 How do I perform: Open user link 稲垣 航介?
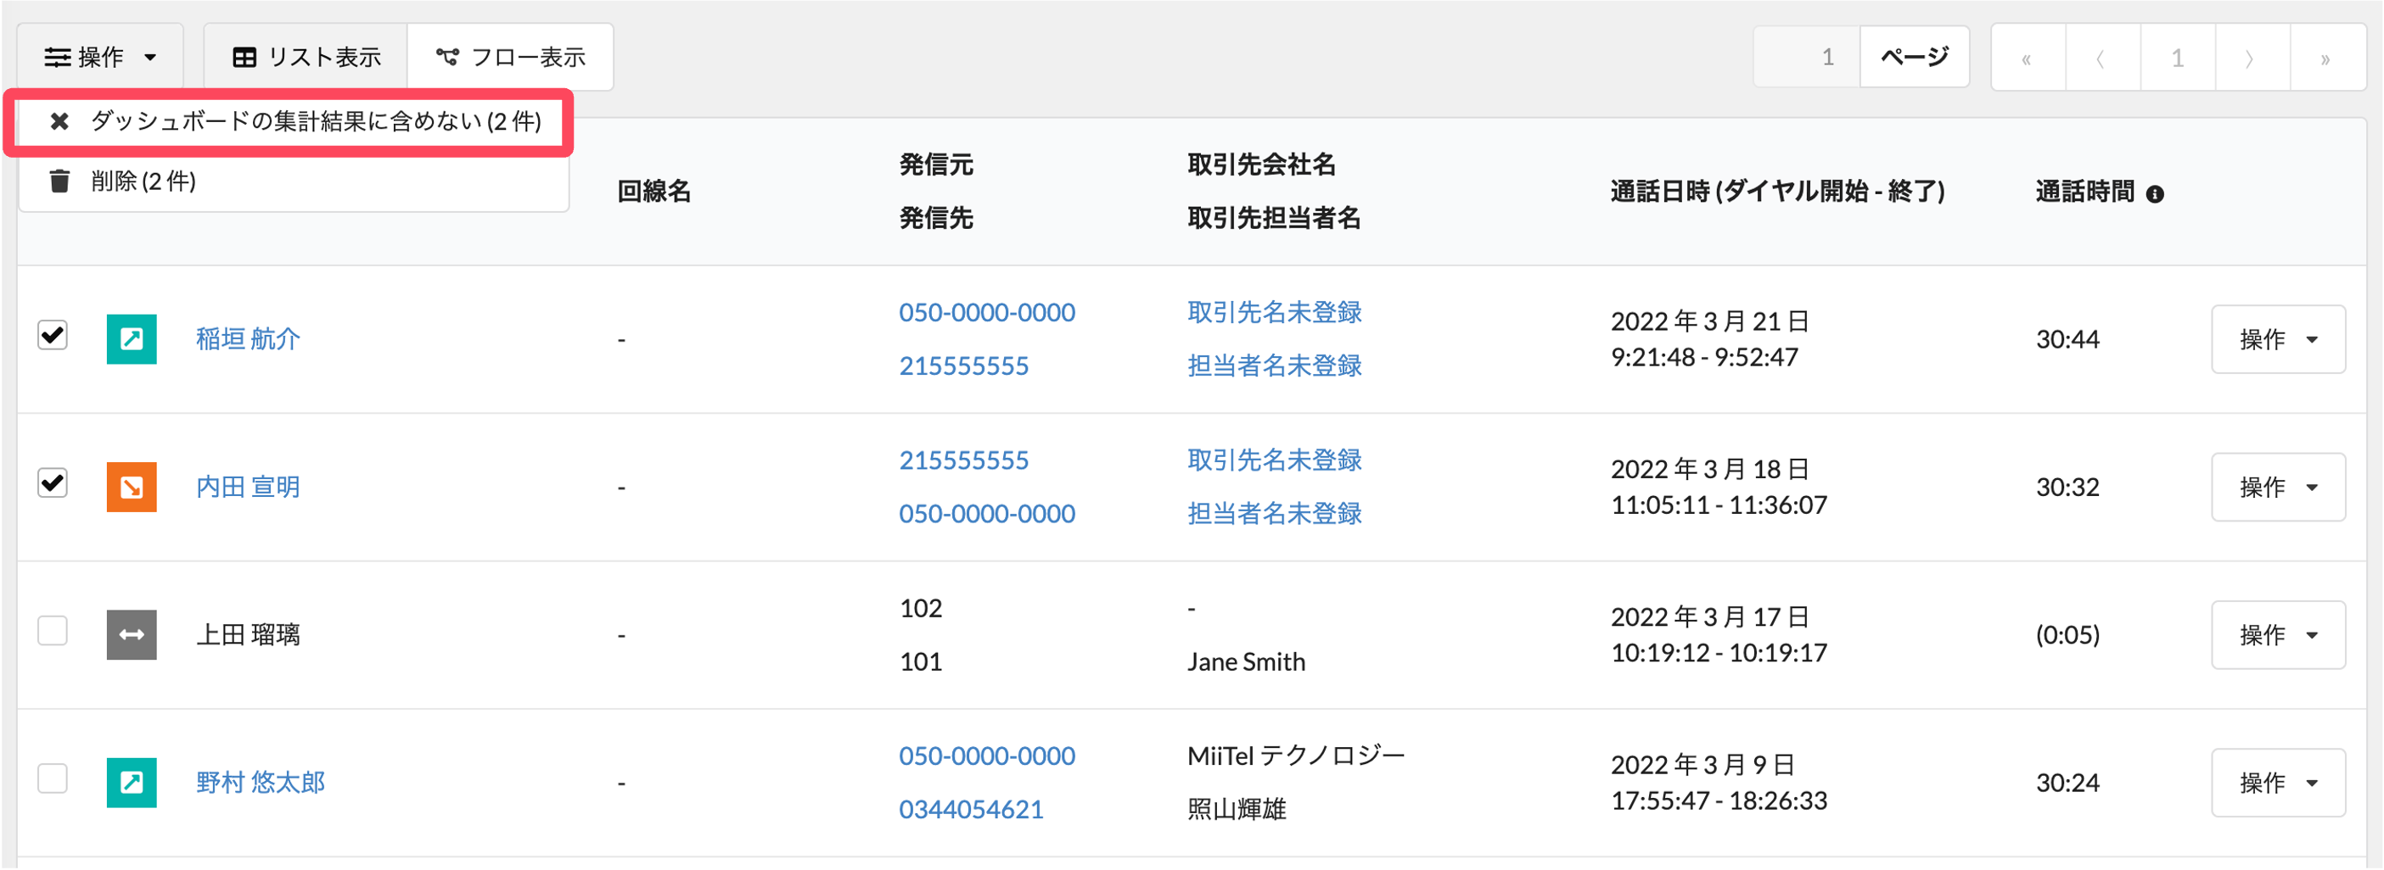(x=248, y=339)
